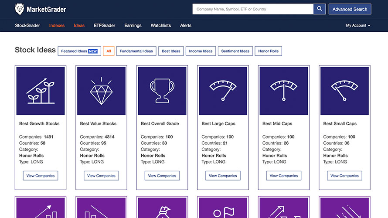Screen dimensions: 388x218
Task: Click the Advanced Search button
Action: pos(350,9)
